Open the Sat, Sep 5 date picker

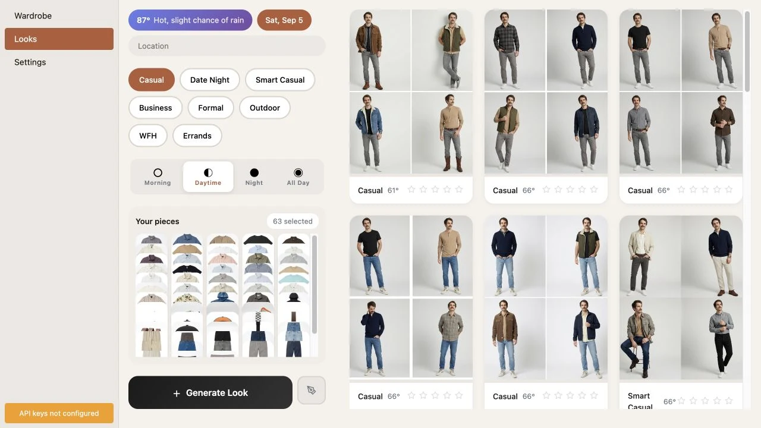[x=284, y=20]
